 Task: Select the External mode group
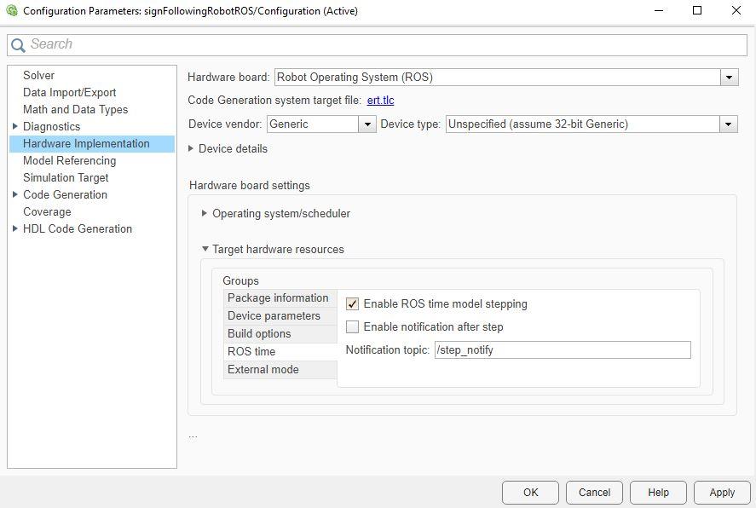point(263,370)
